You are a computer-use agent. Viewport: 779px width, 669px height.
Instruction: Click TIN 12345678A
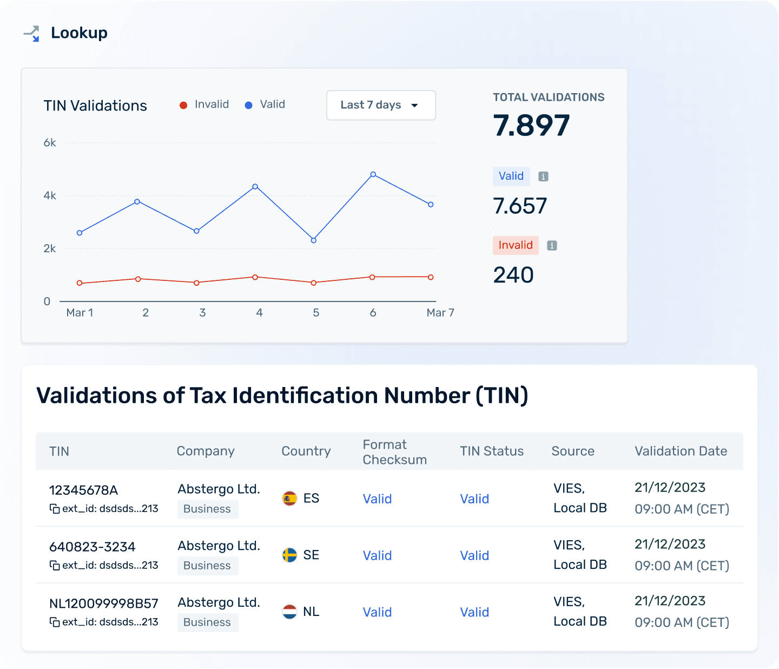click(x=83, y=490)
